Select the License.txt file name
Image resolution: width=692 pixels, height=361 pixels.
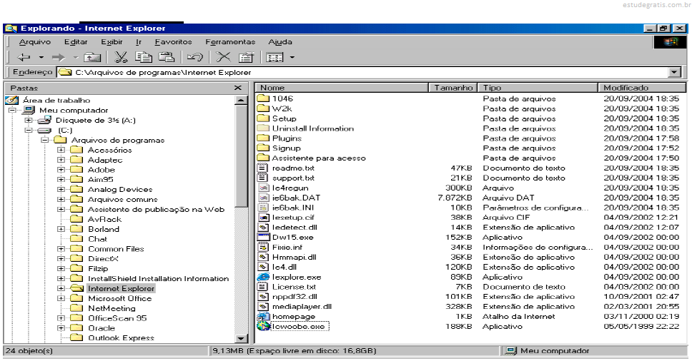(294, 287)
